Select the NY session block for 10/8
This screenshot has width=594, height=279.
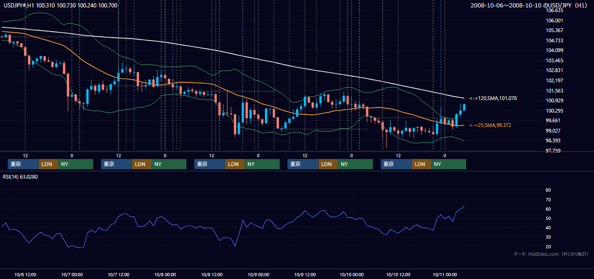pyautogui.click(x=262, y=164)
